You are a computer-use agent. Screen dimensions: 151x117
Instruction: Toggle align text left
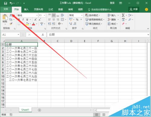point(50,19)
